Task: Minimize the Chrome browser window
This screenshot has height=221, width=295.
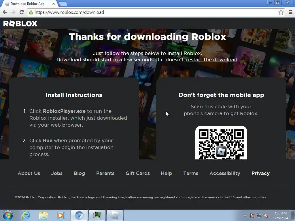Action: (271, 3)
